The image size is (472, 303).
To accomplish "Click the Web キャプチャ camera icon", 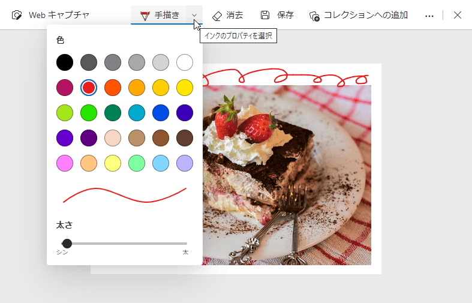I will pos(17,15).
